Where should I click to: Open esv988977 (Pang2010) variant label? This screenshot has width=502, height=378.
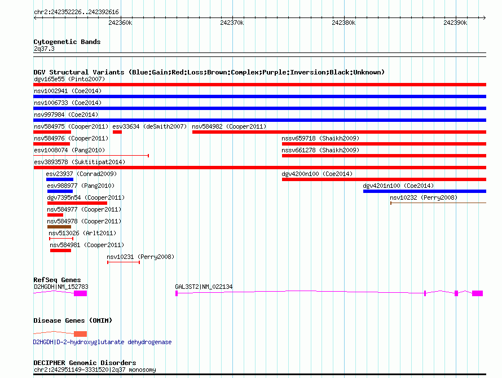[81, 186]
